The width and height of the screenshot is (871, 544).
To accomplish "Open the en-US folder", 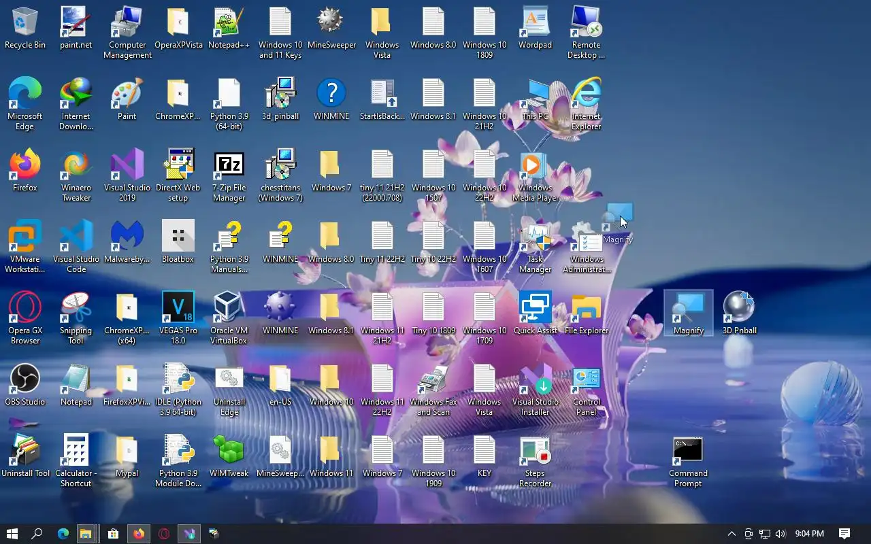I will [280, 386].
